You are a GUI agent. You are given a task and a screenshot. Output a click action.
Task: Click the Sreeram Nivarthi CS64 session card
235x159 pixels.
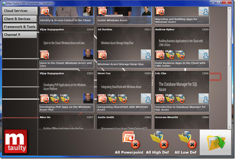182,122
